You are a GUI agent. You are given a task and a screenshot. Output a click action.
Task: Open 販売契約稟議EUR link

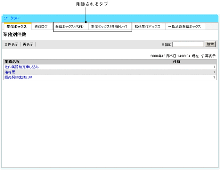click(18, 77)
